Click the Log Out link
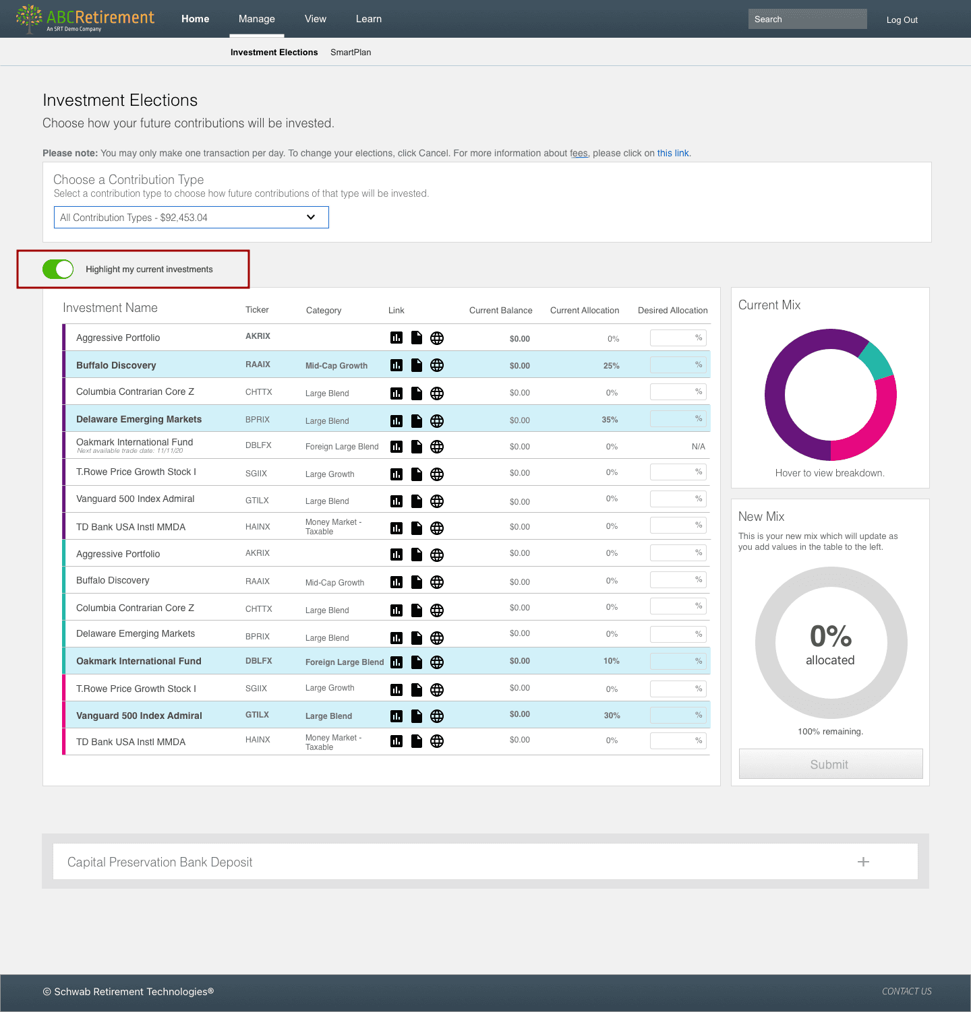 902,20
